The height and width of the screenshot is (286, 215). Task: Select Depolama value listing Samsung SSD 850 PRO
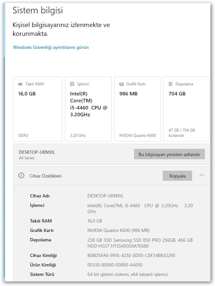[140, 243]
